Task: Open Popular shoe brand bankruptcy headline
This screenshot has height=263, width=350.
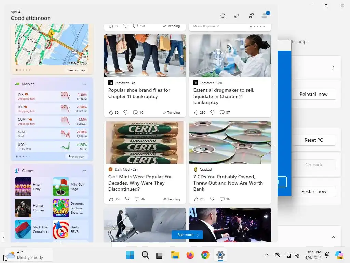Action: pyautogui.click(x=139, y=93)
